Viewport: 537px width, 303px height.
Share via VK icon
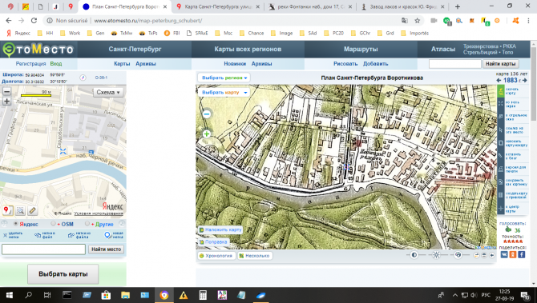(504, 254)
